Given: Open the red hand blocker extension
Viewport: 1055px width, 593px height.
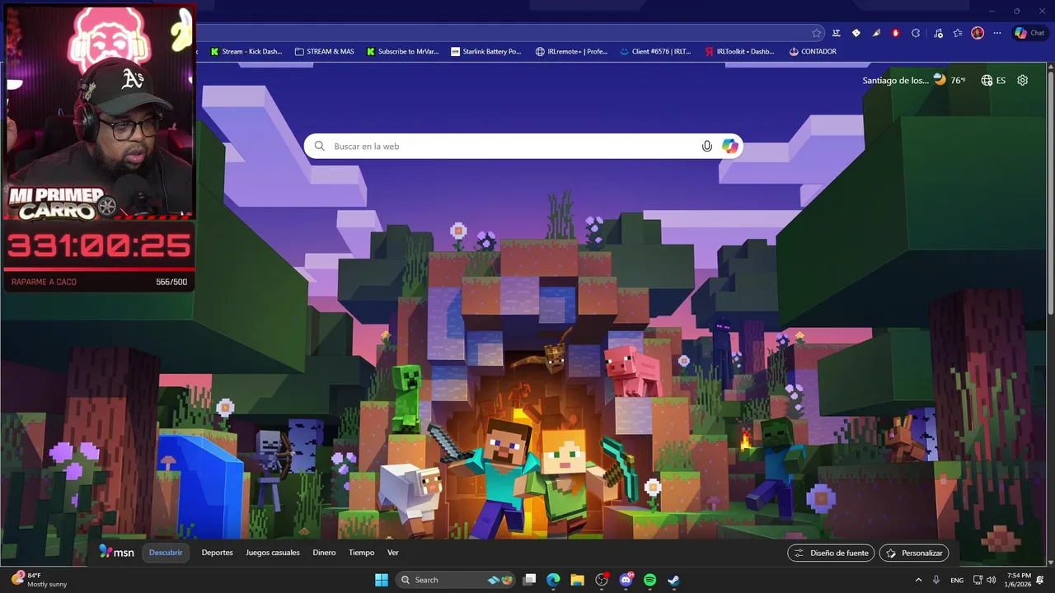Looking at the screenshot, I should pyautogui.click(x=895, y=33).
